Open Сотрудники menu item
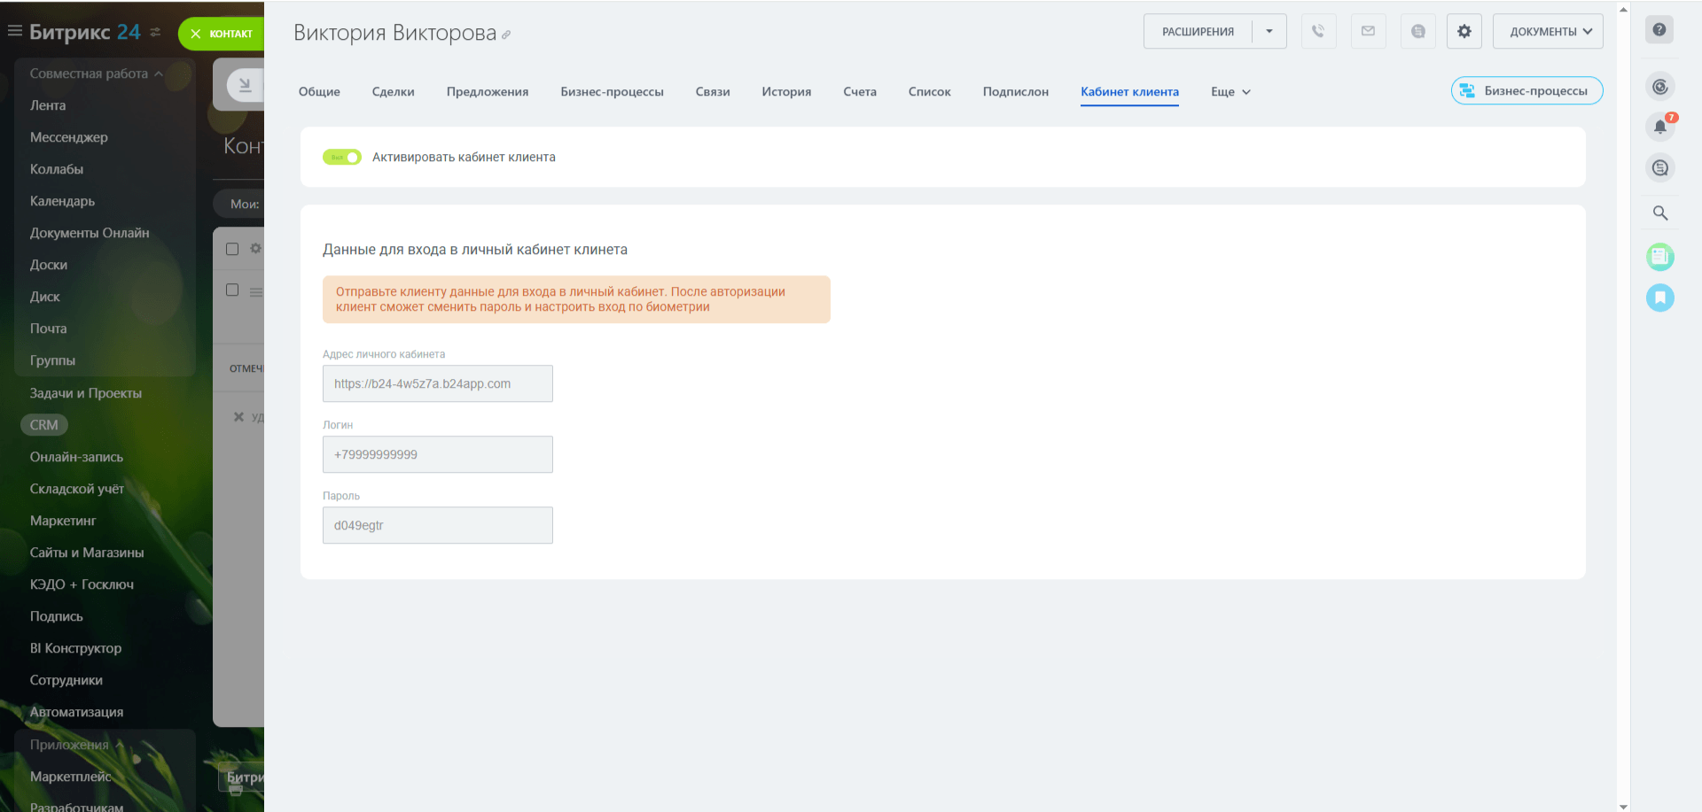Viewport: 1702px width, 812px height. point(66,680)
